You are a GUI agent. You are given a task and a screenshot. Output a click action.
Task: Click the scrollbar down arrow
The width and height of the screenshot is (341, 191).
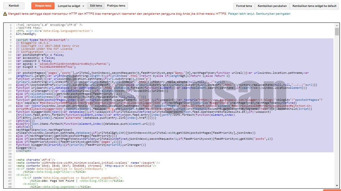[337, 186]
